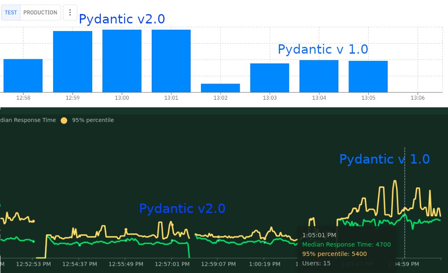
Task: Expand the PRODUCTION option
Action: (40, 12)
